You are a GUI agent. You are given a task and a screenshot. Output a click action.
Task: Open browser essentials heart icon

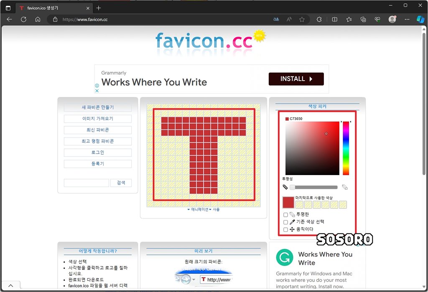click(x=377, y=19)
